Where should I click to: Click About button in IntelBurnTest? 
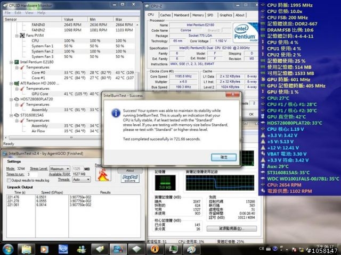pyautogui.click(x=130, y=171)
